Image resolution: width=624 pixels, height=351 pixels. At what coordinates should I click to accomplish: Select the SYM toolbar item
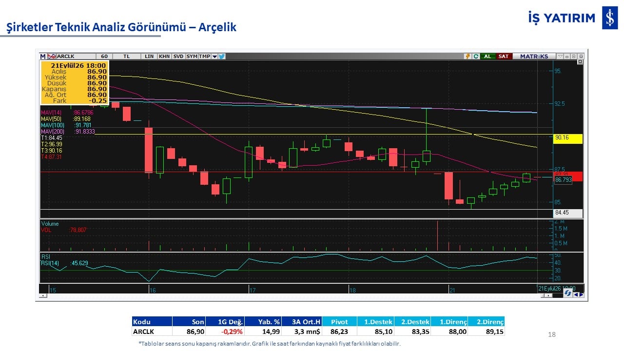[192, 57]
